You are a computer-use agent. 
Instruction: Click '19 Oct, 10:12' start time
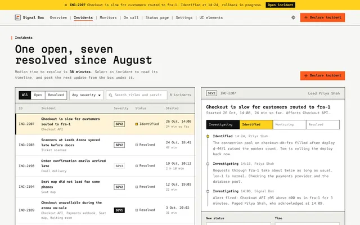(178, 164)
